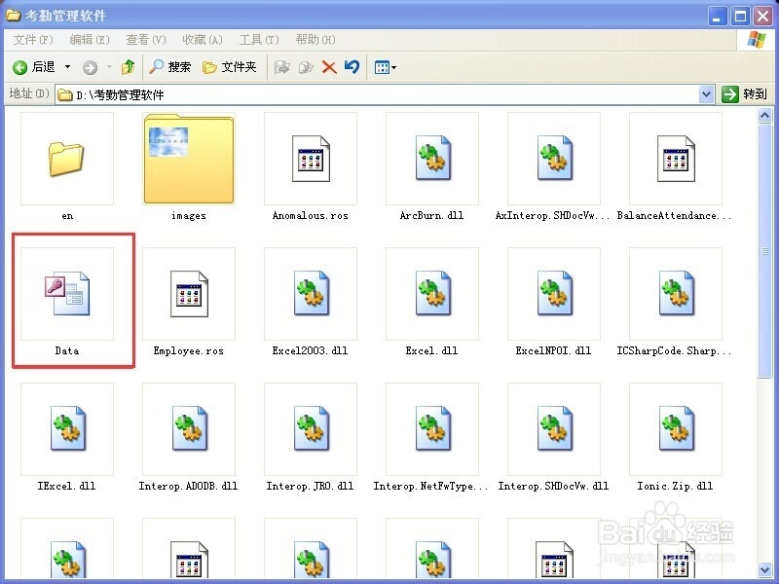This screenshot has height=584, width=779.
Task: Maximize the 考勤管理软件 window
Action: pyautogui.click(x=740, y=16)
